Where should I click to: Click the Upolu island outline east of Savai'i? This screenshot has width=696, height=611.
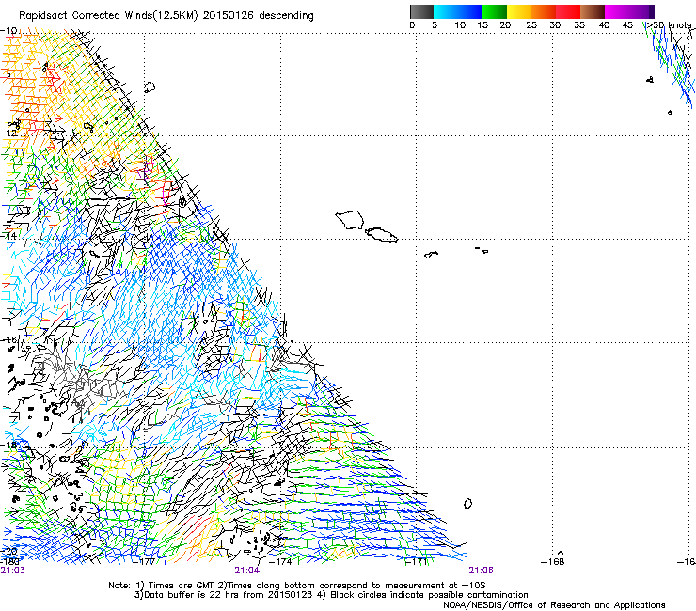[381, 234]
